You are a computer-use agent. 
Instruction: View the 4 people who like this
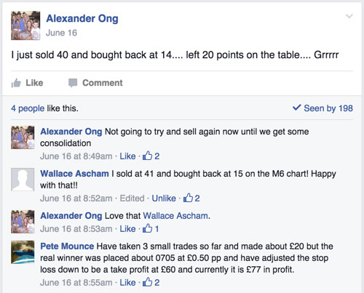pyautogui.click(x=28, y=108)
